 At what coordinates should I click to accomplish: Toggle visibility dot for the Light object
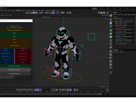pos(135,17)
